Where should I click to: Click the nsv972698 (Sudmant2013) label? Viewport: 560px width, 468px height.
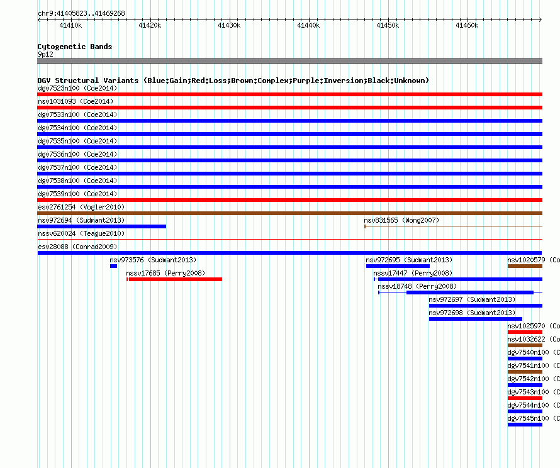472,313
